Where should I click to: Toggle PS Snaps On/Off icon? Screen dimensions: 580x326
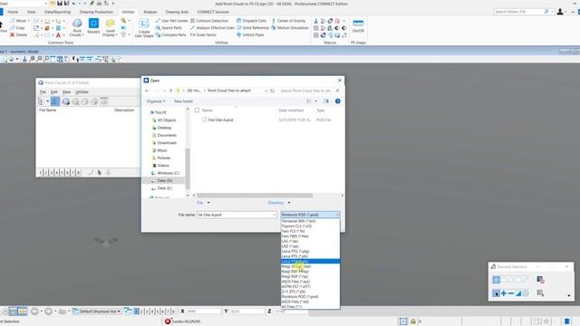(x=358, y=26)
